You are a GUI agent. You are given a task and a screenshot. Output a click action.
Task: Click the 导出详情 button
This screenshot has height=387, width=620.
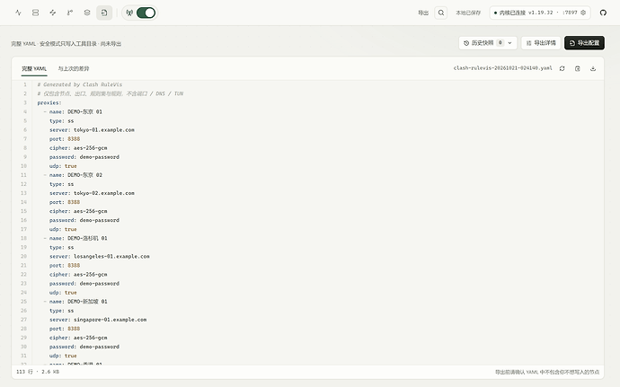[x=541, y=43]
